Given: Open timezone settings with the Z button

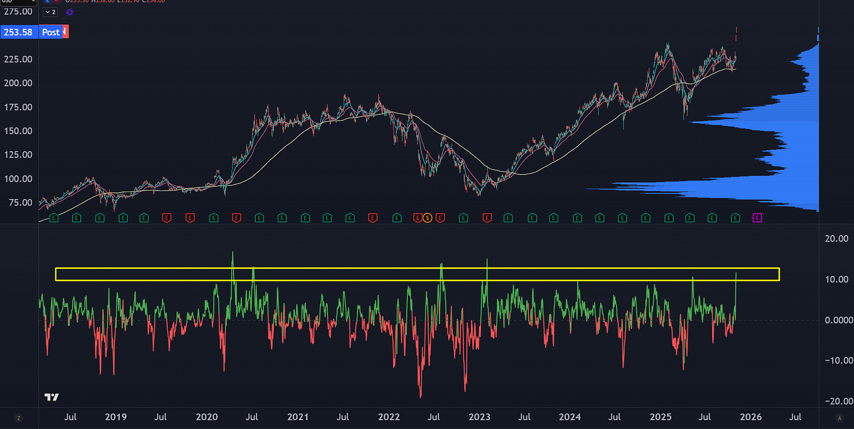Looking at the screenshot, I should click(x=19, y=418).
